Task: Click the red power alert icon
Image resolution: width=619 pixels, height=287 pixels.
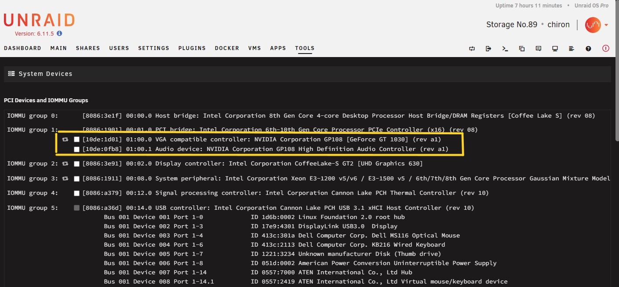Action: [606, 49]
